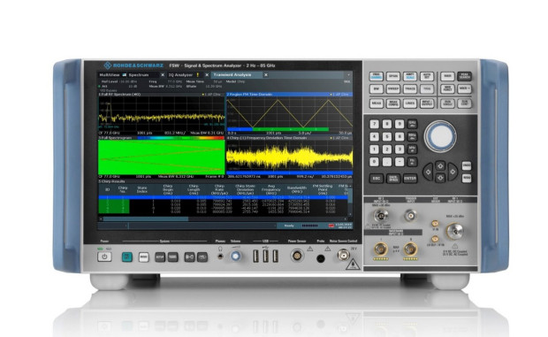Tap numeric key 3 on the keypad
The image size is (548, 337).
tap(400, 149)
